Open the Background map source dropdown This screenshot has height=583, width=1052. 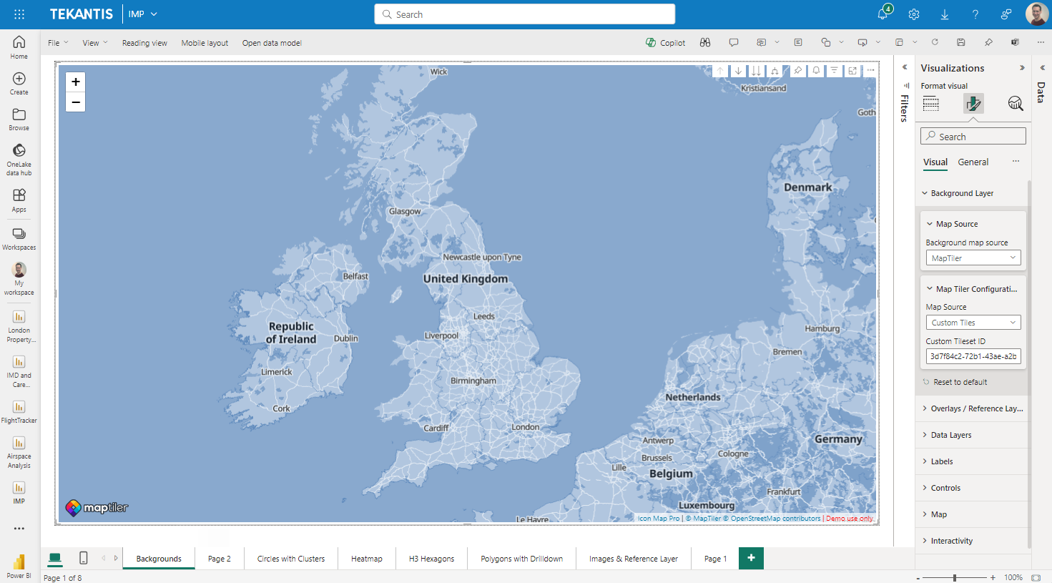coord(973,257)
